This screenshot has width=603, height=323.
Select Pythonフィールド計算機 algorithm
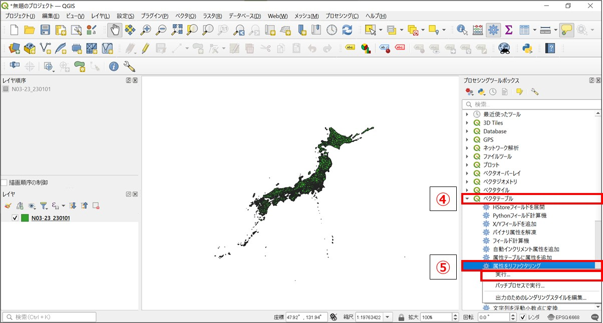tap(519, 215)
